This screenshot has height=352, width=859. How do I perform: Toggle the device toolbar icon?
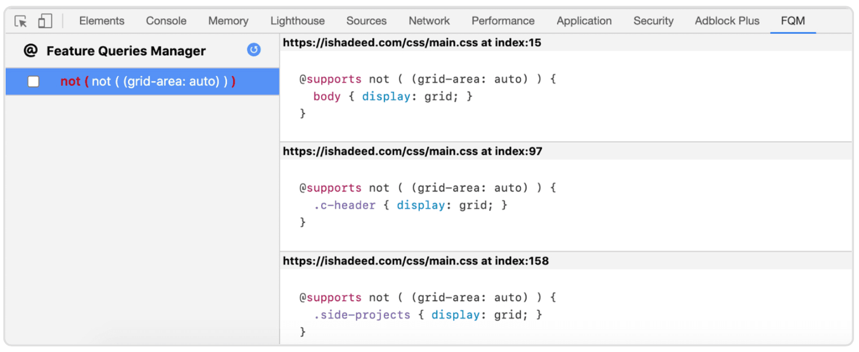point(45,21)
